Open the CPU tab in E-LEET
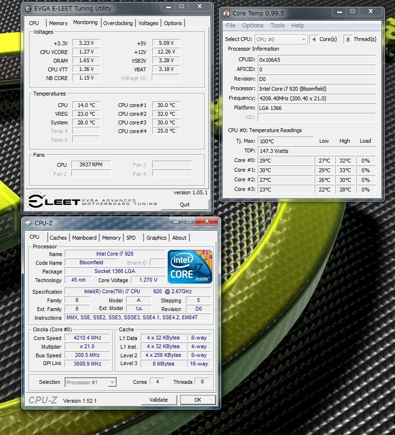 pos(34,23)
